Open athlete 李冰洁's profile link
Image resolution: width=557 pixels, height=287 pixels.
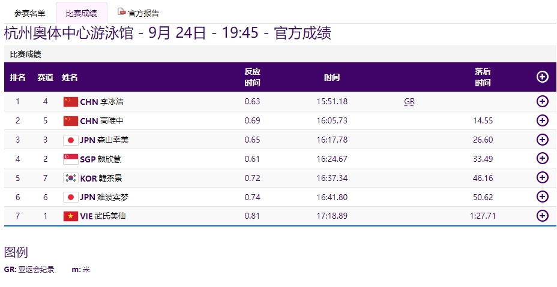click(x=112, y=102)
